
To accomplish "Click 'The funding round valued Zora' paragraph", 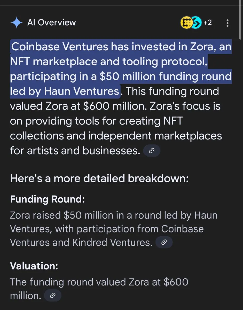I will (x=99, y=289).
